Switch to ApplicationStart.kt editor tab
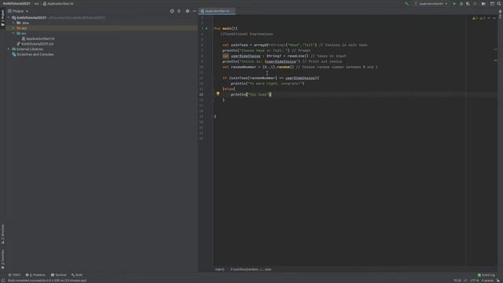This screenshot has width=503, height=283. coord(217,11)
